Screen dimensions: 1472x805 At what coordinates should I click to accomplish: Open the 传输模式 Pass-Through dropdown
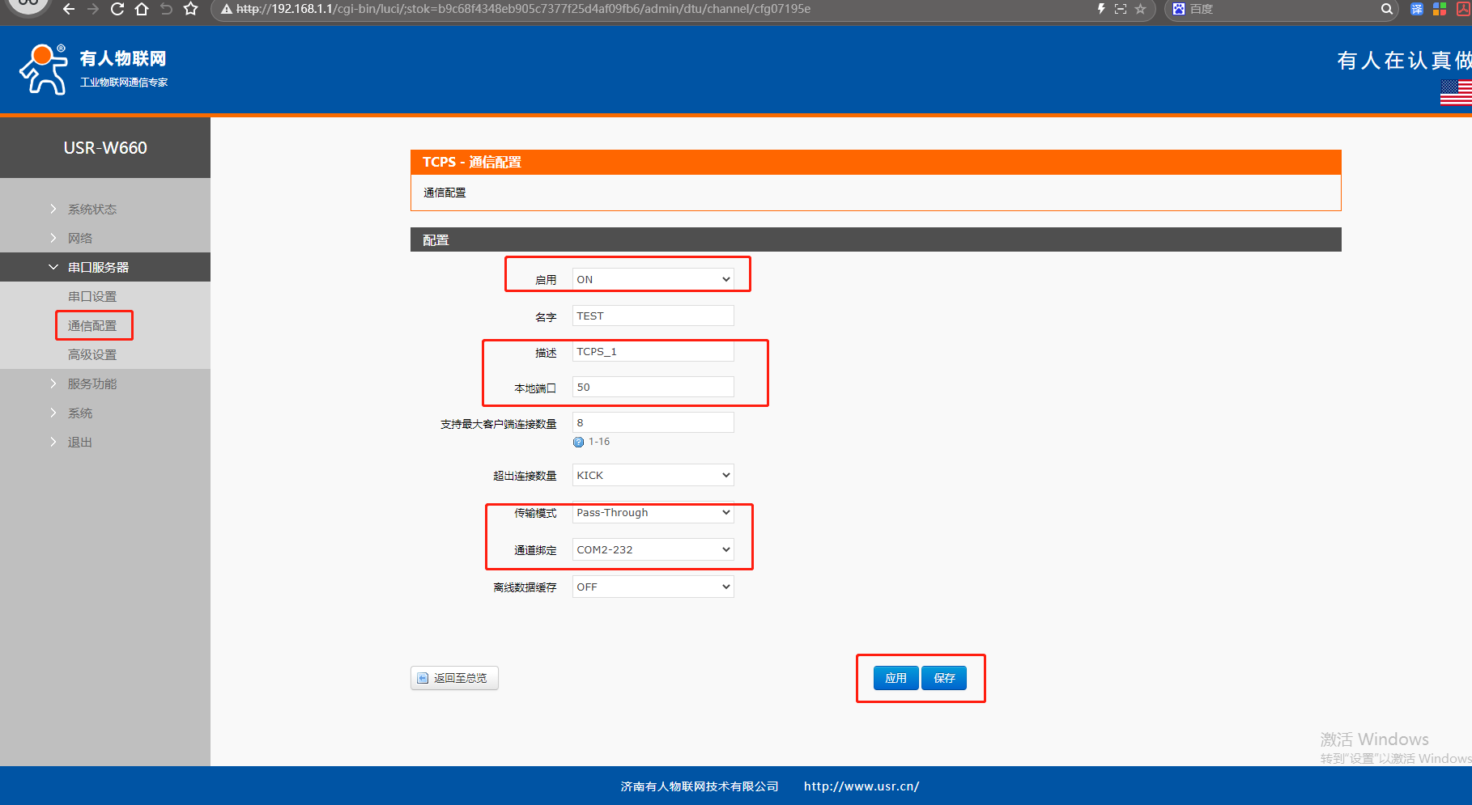pos(653,512)
